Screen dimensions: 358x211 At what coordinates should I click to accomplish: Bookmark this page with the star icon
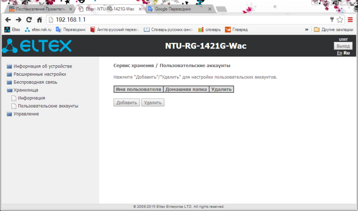coord(340,20)
